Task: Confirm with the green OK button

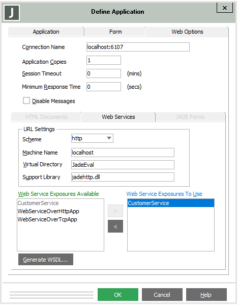Action: pos(118,295)
